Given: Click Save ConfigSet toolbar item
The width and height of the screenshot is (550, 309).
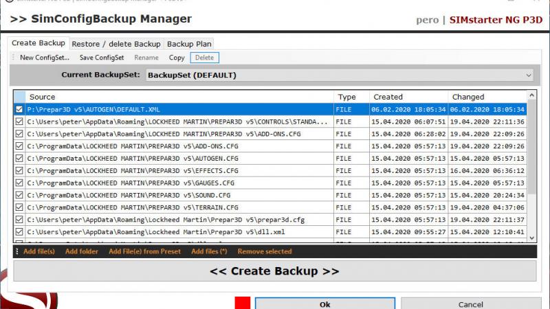Looking at the screenshot, I should (x=102, y=58).
